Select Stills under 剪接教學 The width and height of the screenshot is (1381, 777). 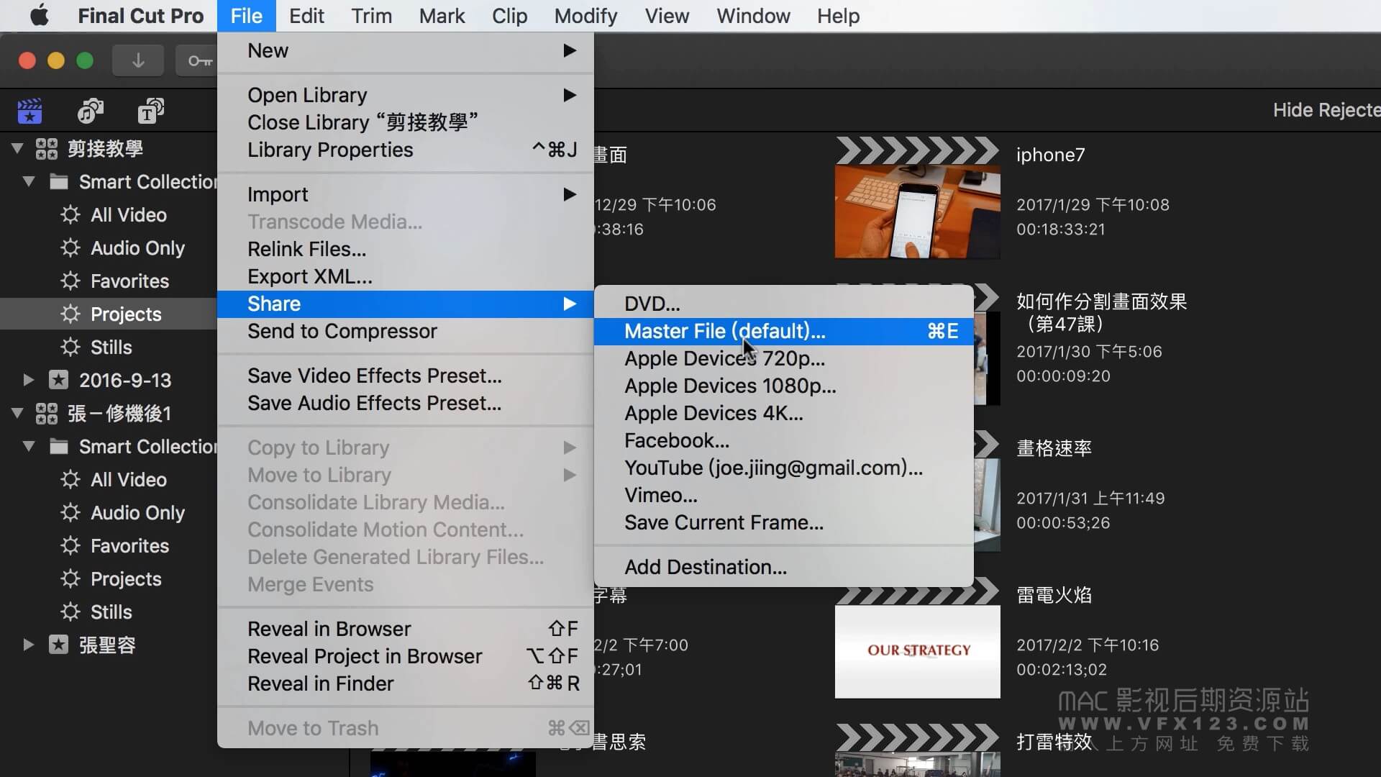click(x=111, y=347)
